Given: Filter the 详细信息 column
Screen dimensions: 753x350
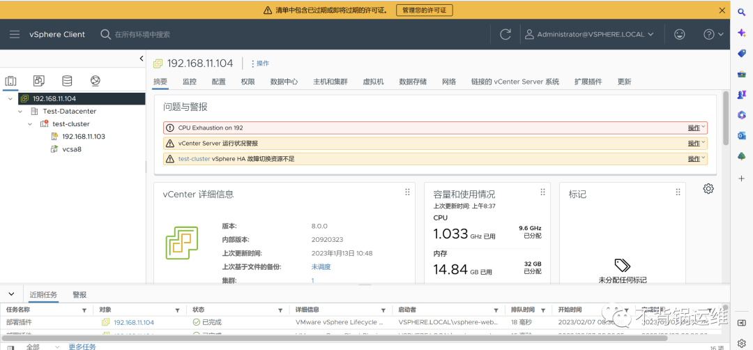Looking at the screenshot, I should [383, 310].
